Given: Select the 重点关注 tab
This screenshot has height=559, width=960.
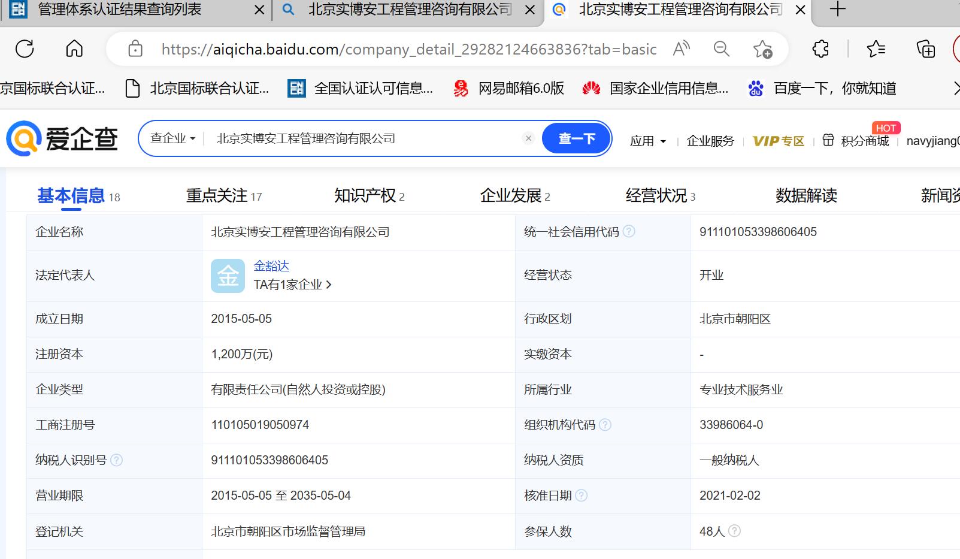Looking at the screenshot, I should 224,195.
